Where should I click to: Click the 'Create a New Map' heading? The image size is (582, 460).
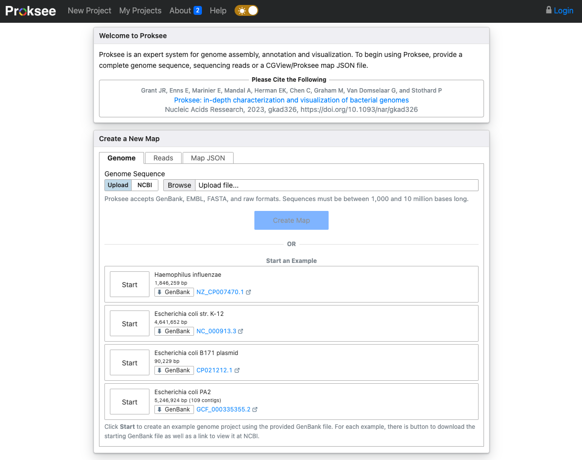point(129,139)
